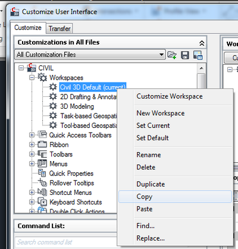Viewport: 238px width, 249px height.
Task: Expand the Menus node
Action: [32, 164]
